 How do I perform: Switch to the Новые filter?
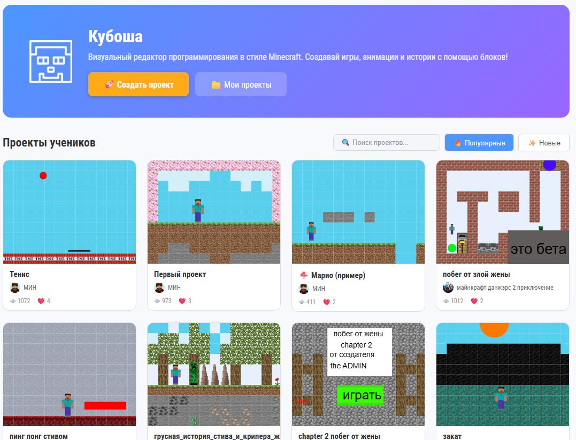coord(544,143)
